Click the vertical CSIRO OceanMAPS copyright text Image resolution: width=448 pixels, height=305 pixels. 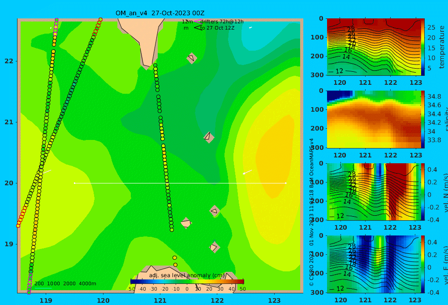311,212
